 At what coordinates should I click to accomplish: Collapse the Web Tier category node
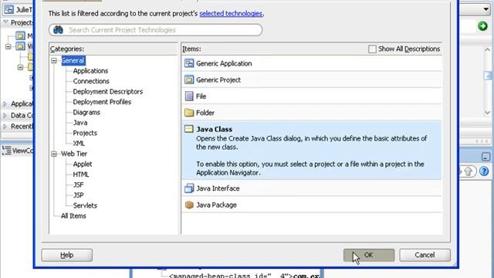(x=54, y=154)
